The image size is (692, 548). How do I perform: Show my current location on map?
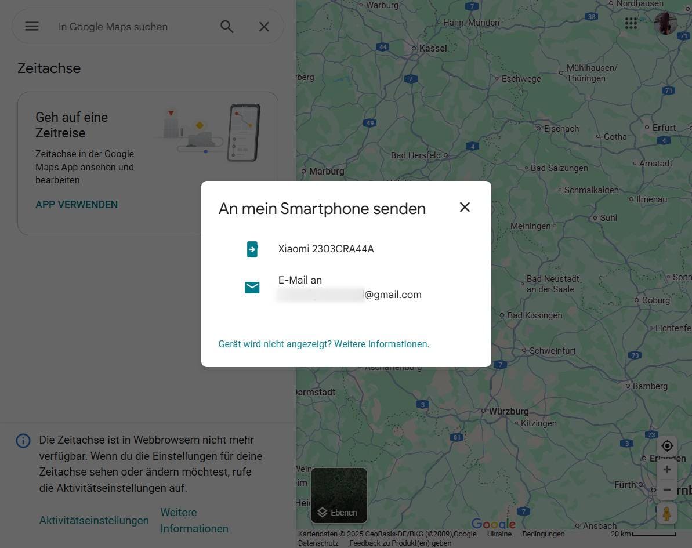coord(667,445)
